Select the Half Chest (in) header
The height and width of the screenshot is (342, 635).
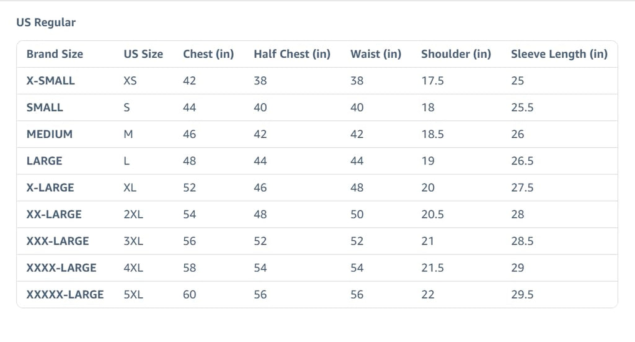coord(292,54)
